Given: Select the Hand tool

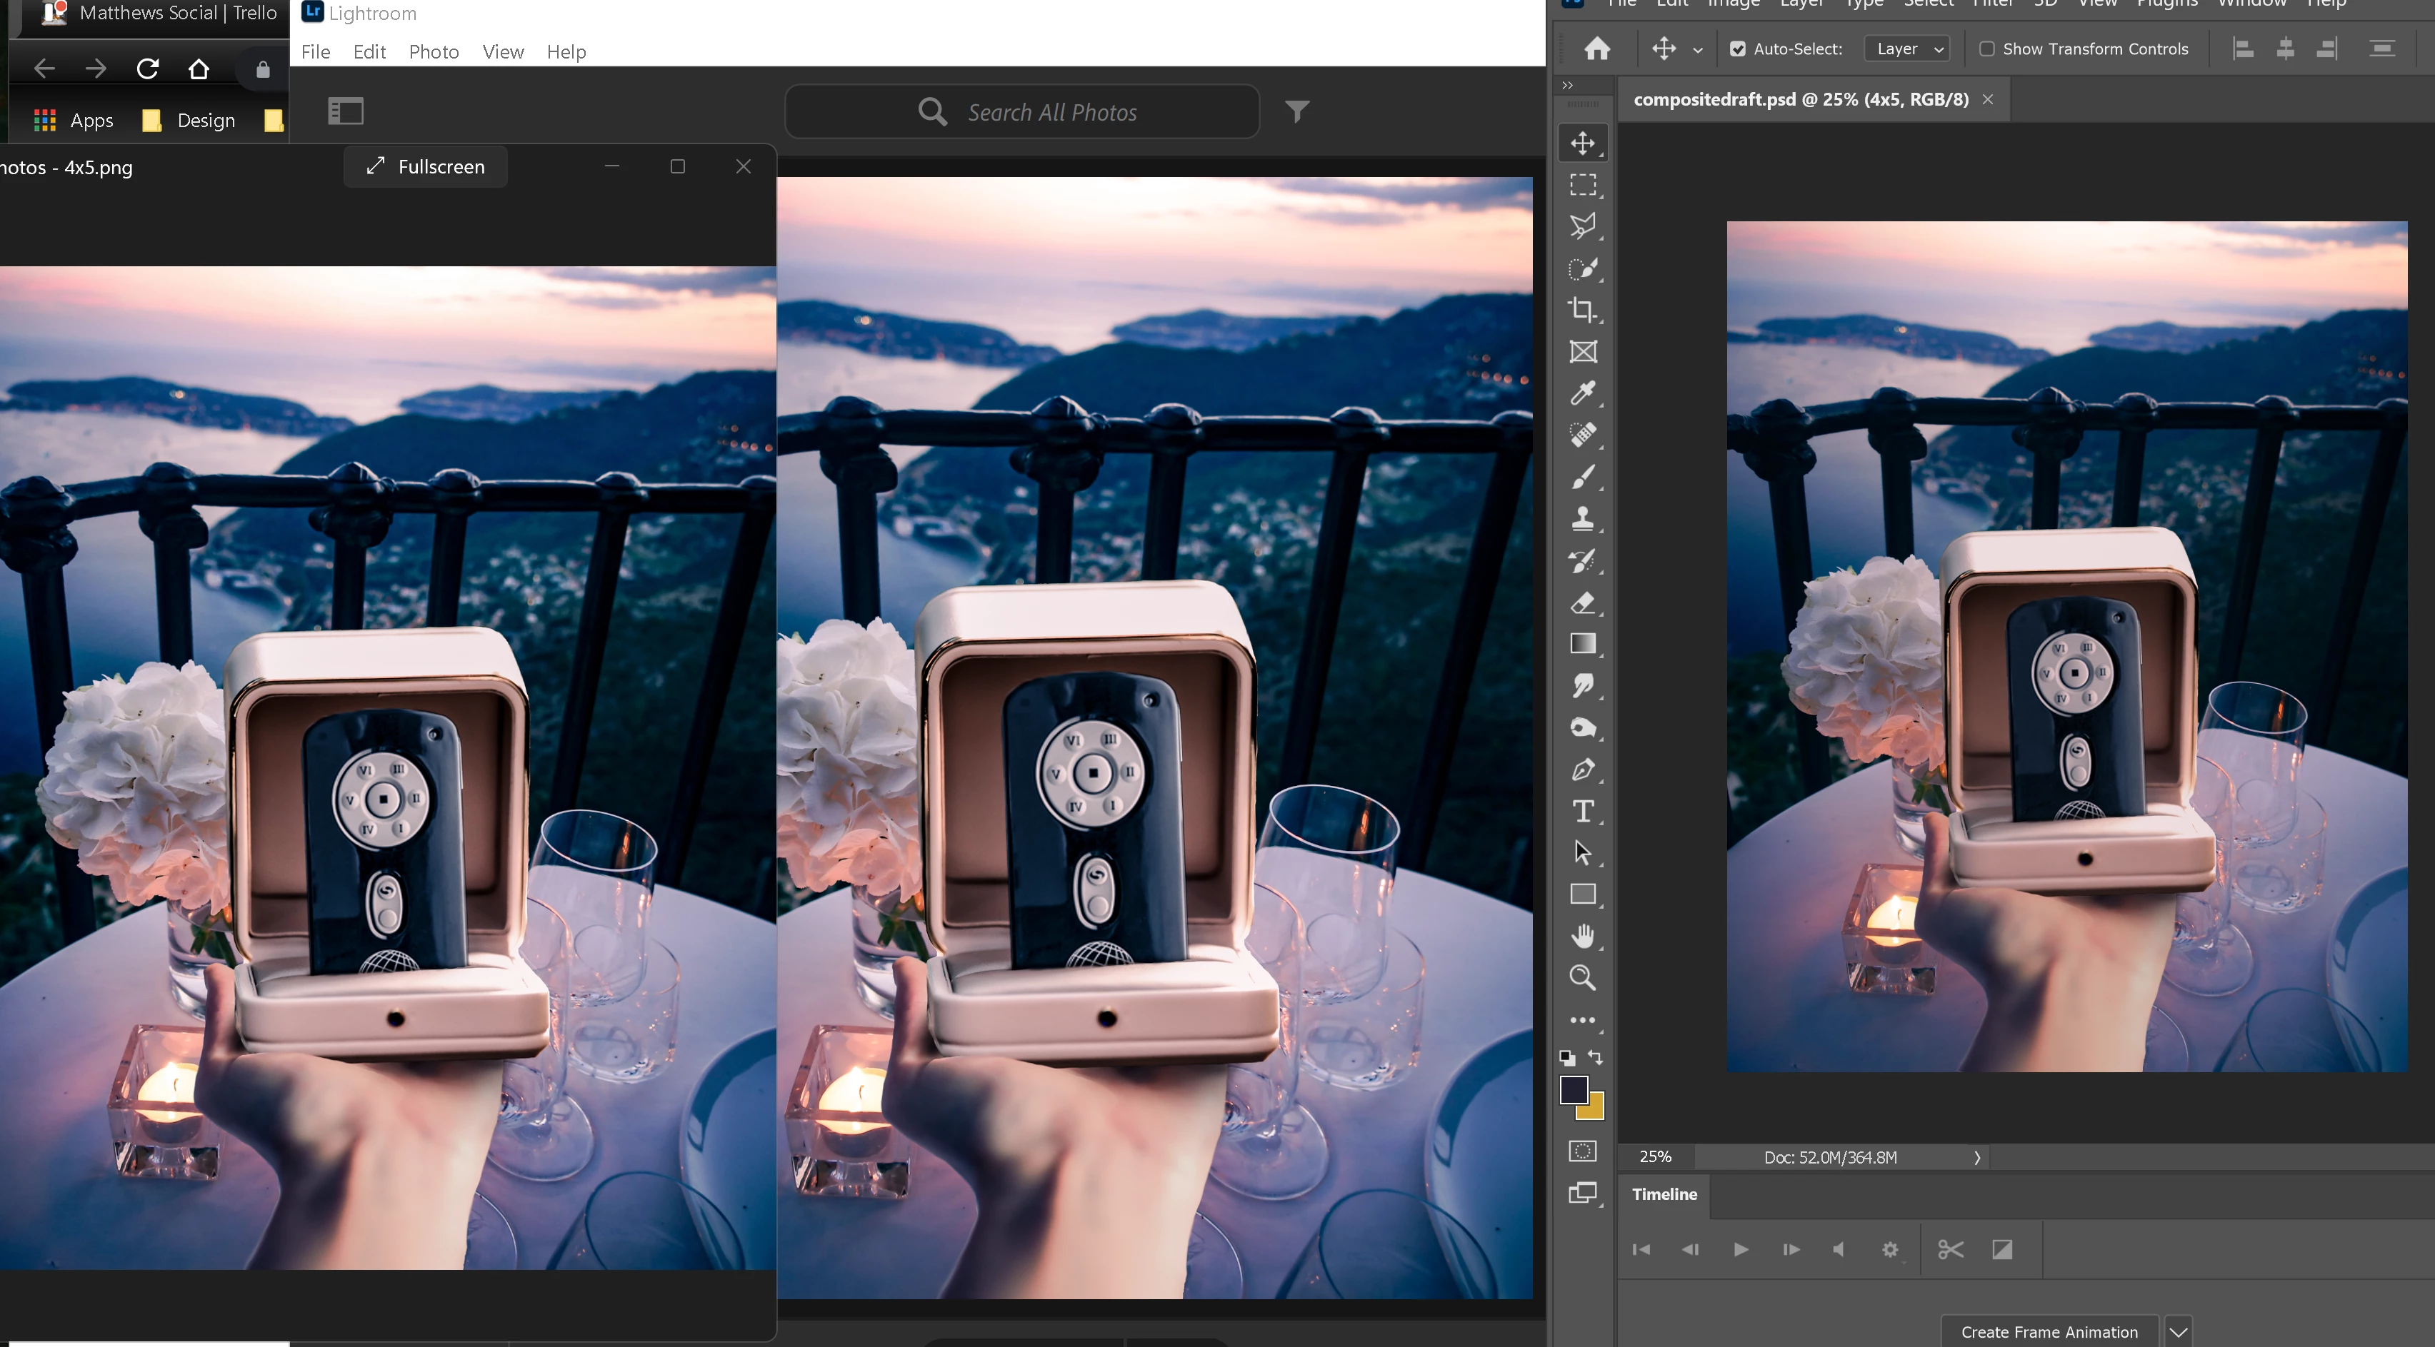Looking at the screenshot, I should 1582,936.
